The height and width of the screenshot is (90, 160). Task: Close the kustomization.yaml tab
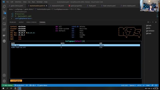pyautogui.click(x=46, y=6)
